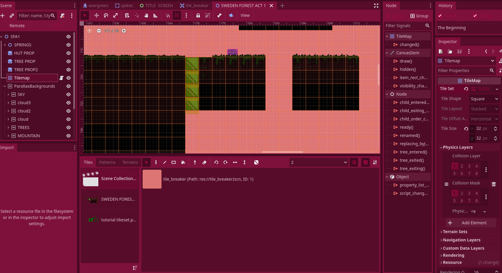Switch to the Patterns tab

click(x=107, y=162)
